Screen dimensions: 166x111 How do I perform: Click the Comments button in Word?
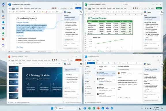click(64, 8)
